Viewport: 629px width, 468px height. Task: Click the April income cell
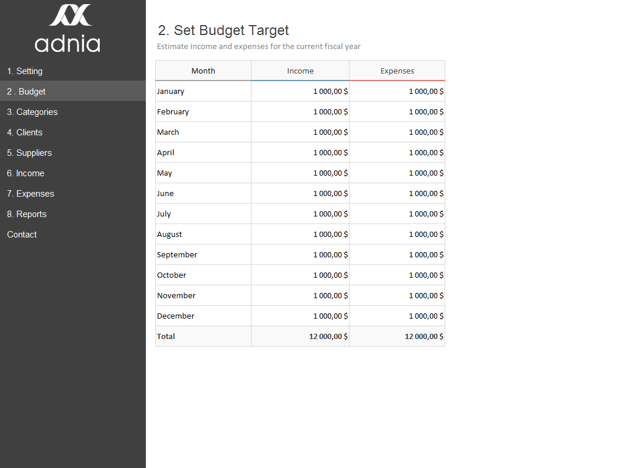click(x=300, y=153)
